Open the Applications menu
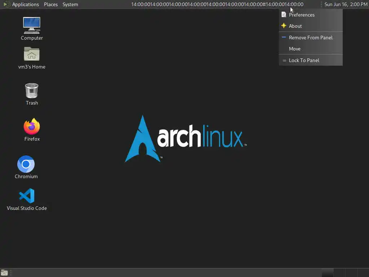 tap(21, 4)
